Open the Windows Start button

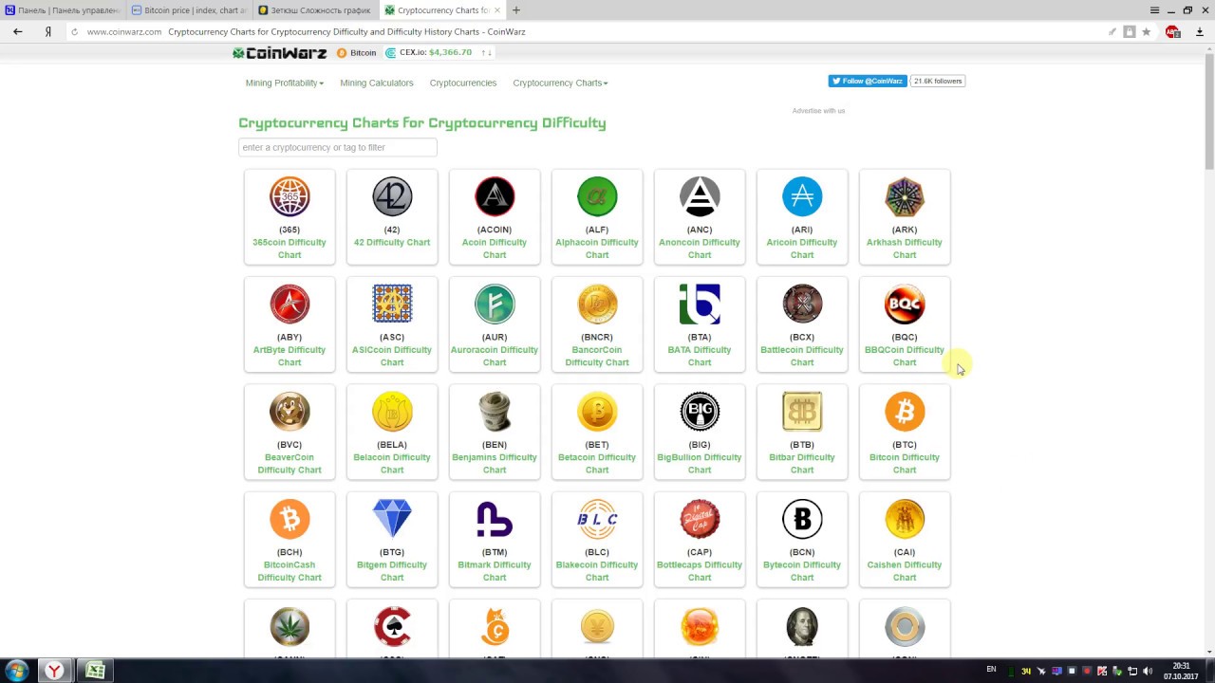16,671
